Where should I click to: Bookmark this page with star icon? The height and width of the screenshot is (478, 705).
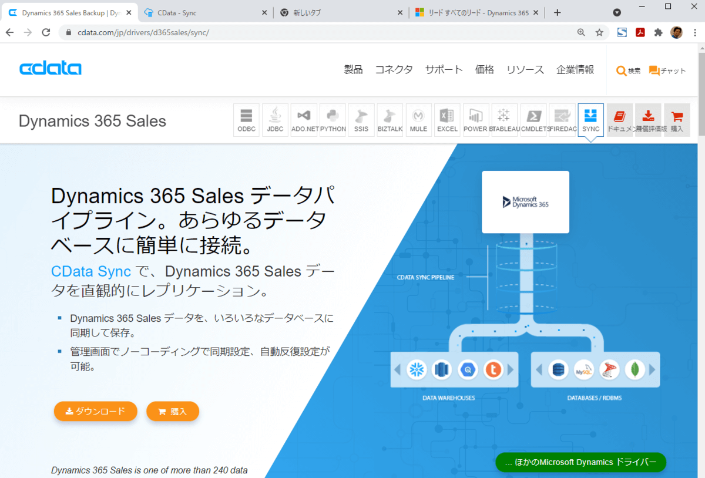599,32
